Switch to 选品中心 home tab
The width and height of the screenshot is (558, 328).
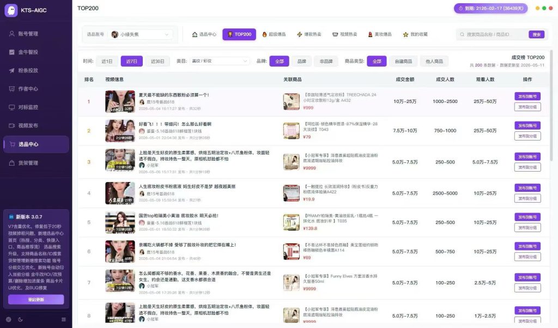(204, 34)
